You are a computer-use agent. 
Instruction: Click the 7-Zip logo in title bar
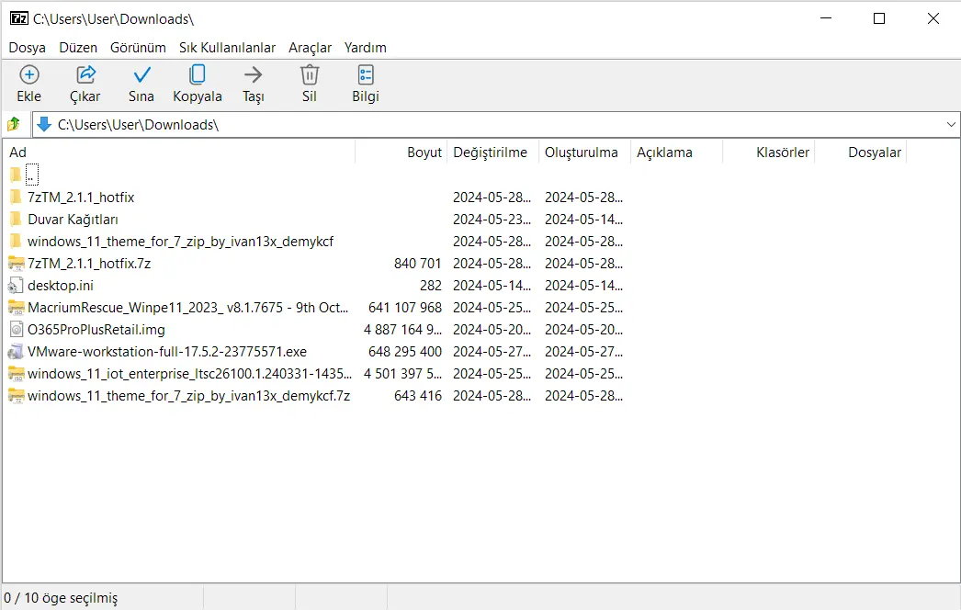(19, 18)
